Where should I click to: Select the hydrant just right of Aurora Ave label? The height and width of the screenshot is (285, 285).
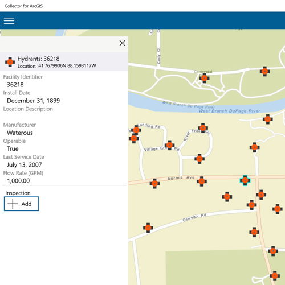click(x=202, y=181)
